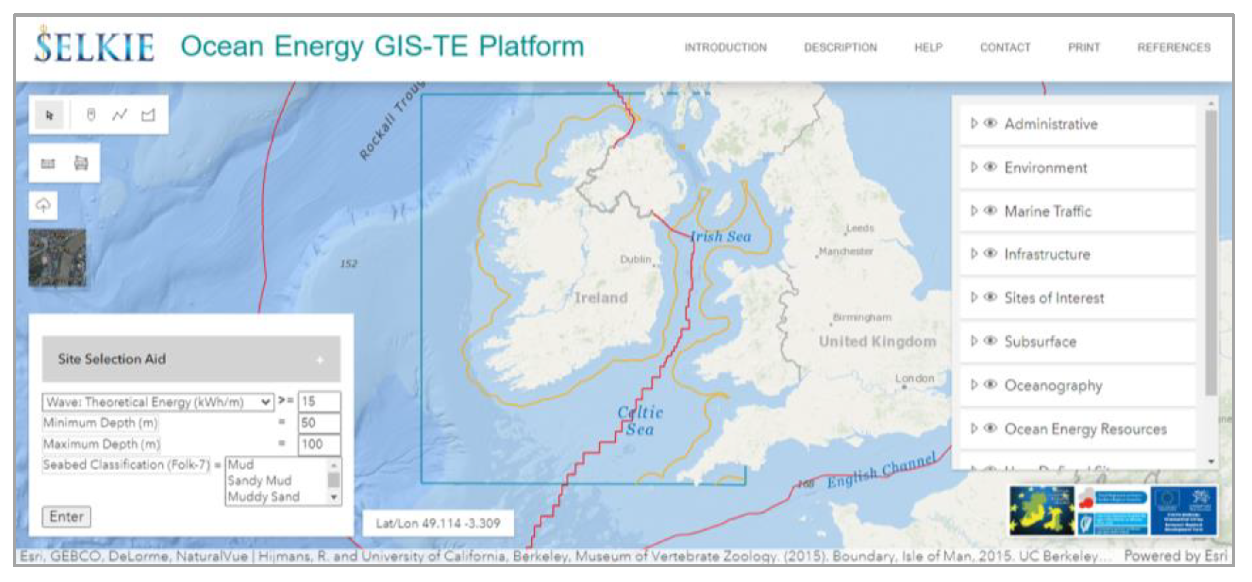This screenshot has height=582, width=1252.
Task: Toggle visibility eye of Administrative layer
Action: click(990, 123)
